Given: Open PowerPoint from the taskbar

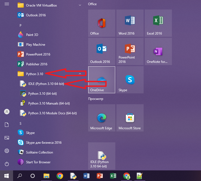Looking at the screenshot, I should [100, 176].
